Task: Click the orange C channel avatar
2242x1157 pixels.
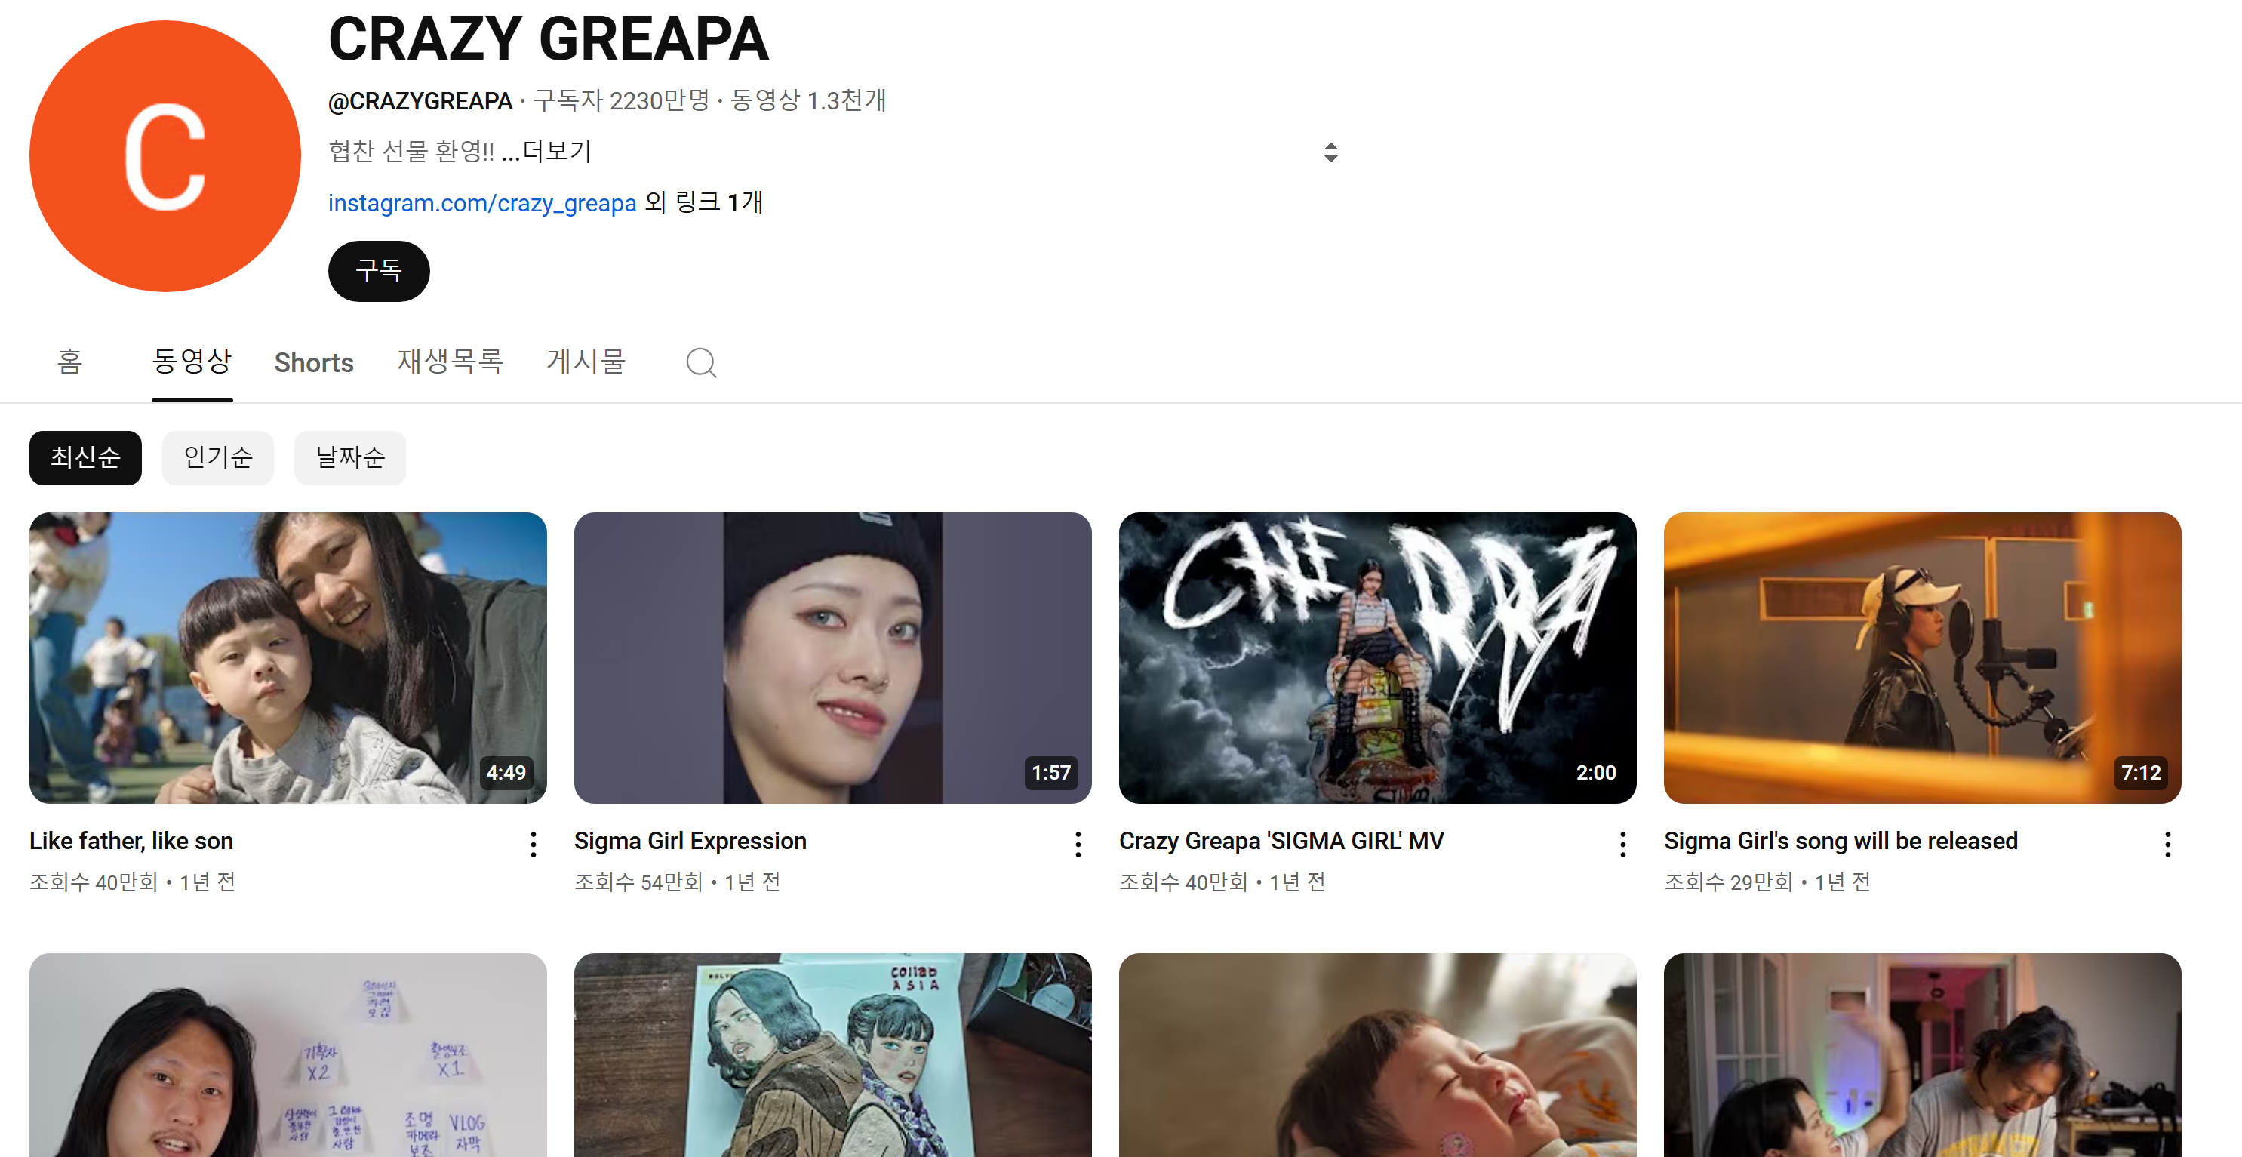Action: (165, 157)
